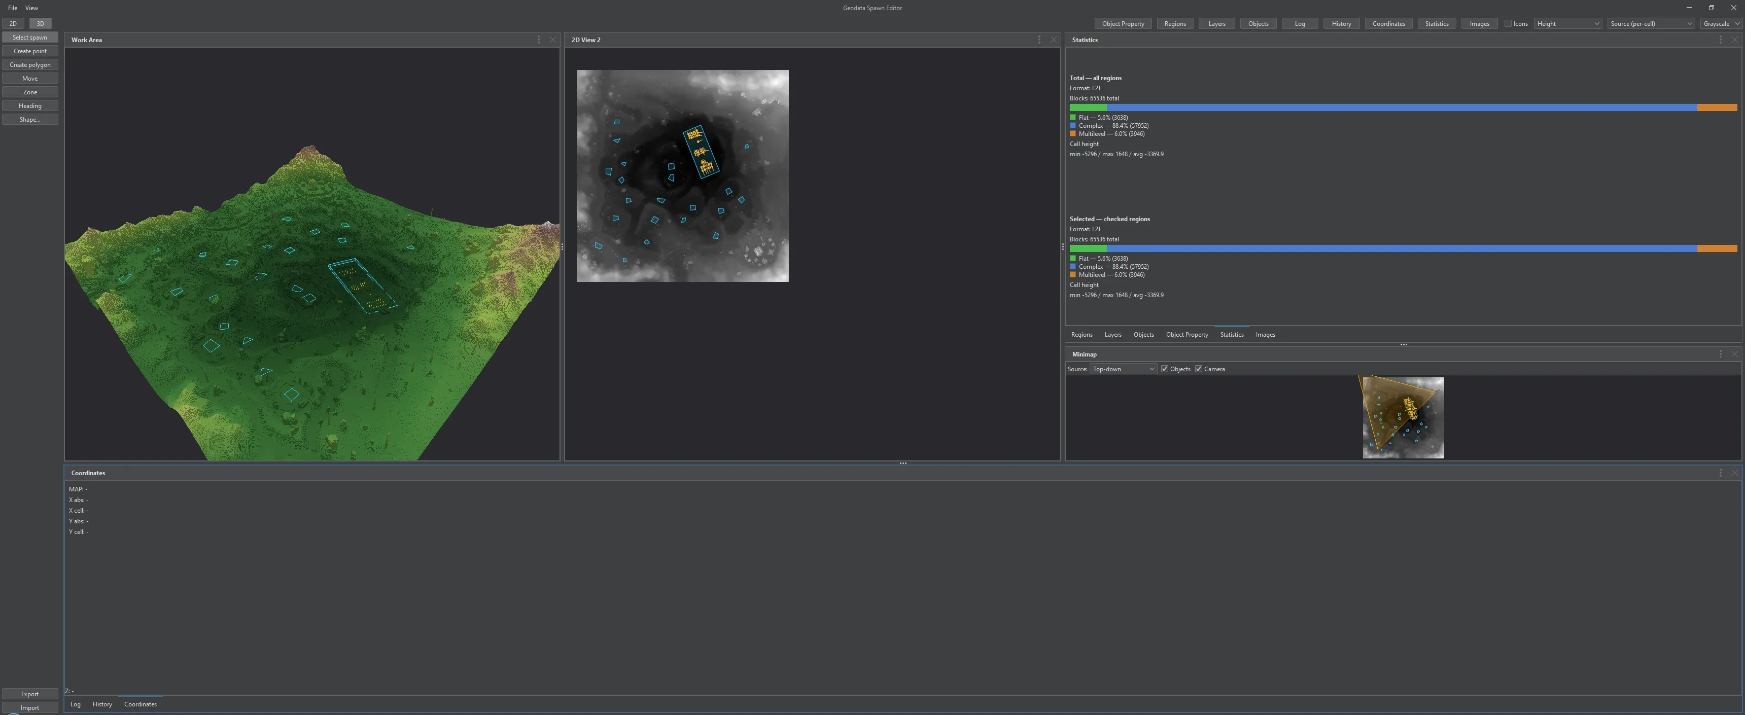Close the Statistics panel
This screenshot has width=1745, height=715.
coord(1734,40)
